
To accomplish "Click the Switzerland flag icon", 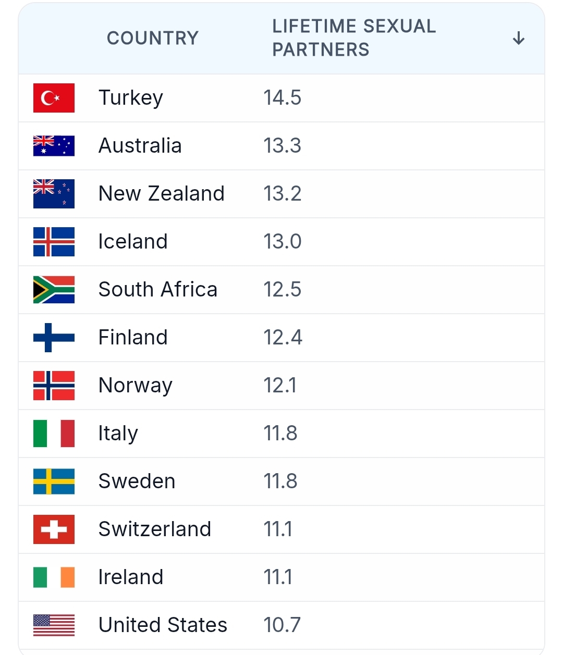I will pos(54,529).
